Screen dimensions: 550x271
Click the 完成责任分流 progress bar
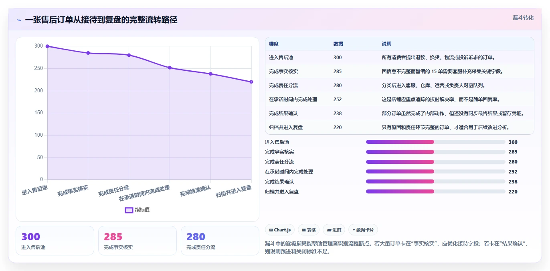click(436, 162)
